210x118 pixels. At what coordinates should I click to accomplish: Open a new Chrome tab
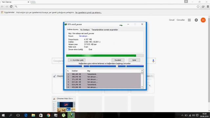point(33,2)
